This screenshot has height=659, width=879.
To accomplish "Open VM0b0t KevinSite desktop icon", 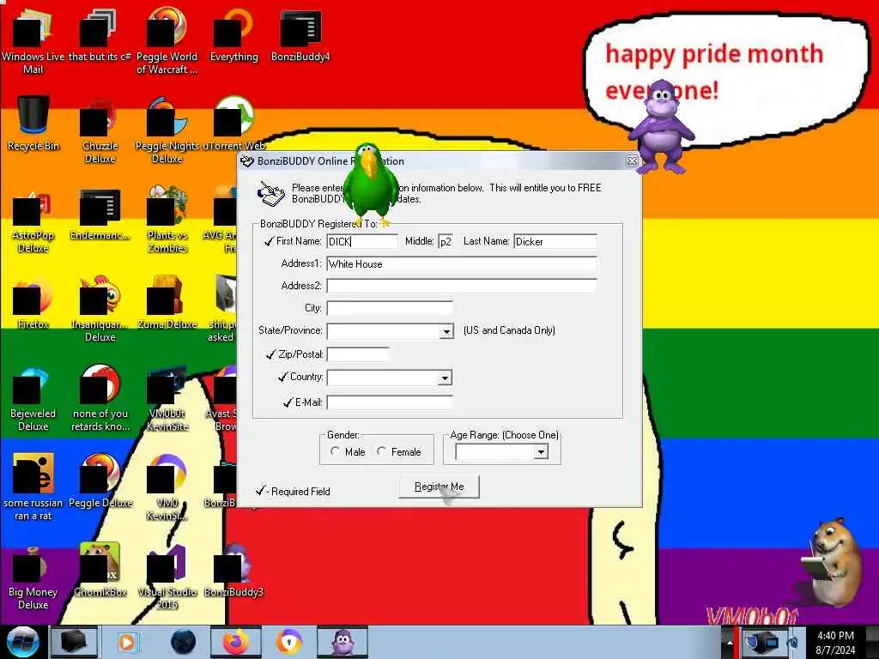I will tap(167, 398).
